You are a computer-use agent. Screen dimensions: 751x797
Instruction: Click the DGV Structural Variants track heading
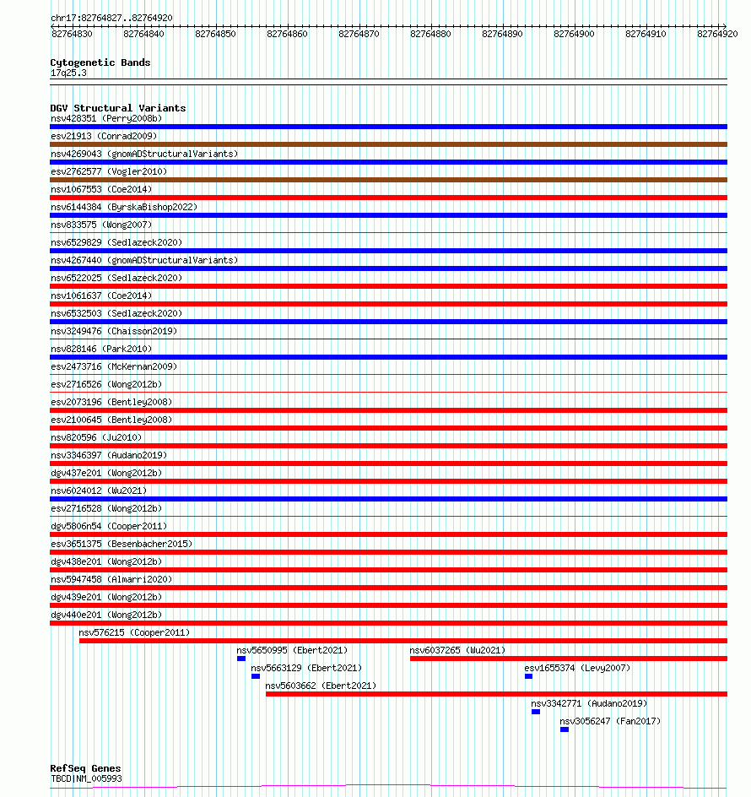click(x=118, y=108)
